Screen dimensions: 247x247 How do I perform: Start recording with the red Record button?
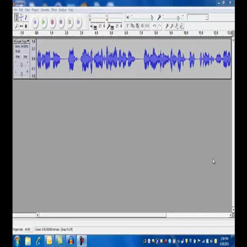pos(52,22)
